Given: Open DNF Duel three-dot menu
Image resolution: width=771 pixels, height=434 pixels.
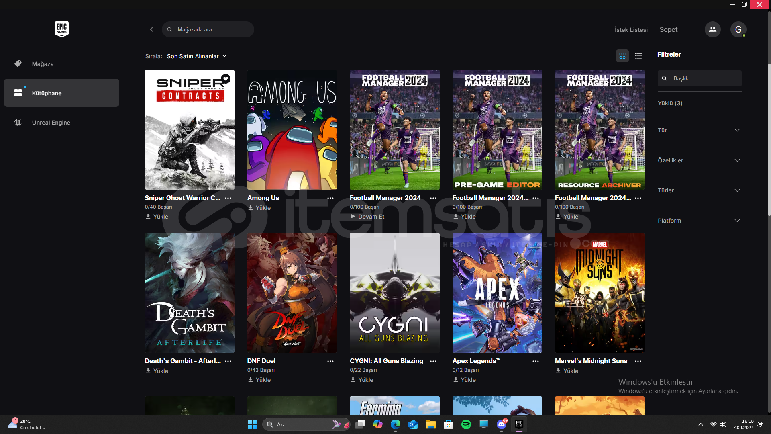Looking at the screenshot, I should pyautogui.click(x=330, y=361).
